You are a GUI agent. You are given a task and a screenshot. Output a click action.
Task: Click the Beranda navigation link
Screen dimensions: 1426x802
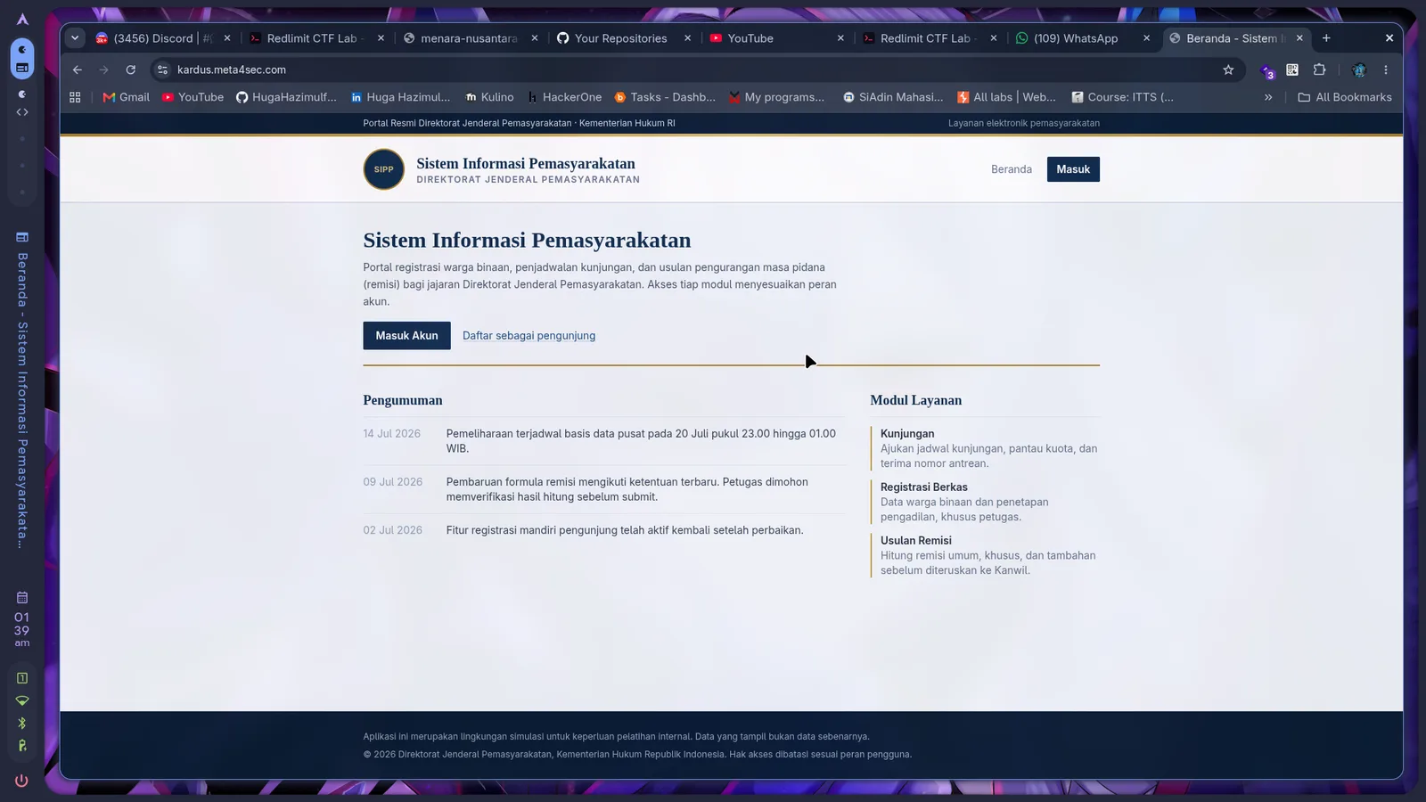click(x=1012, y=169)
